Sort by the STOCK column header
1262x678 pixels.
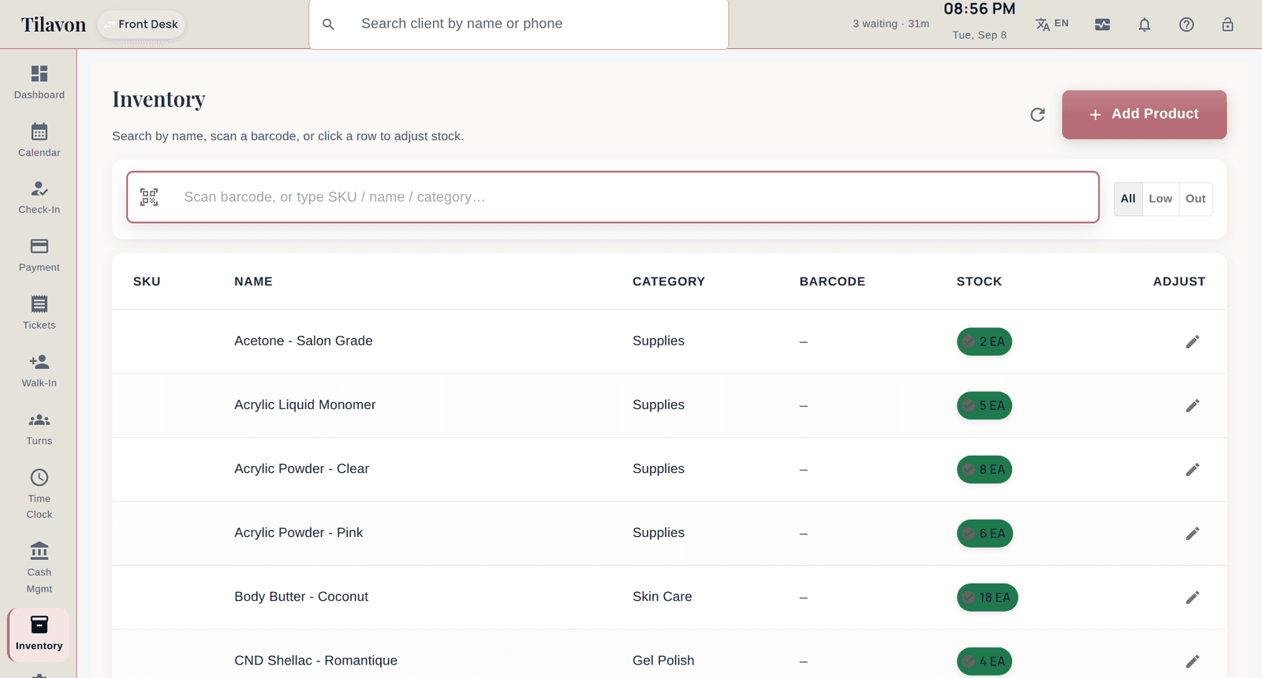point(980,281)
